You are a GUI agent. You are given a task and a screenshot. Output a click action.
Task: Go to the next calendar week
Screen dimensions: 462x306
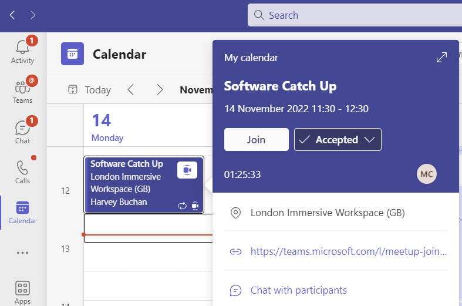coord(160,90)
